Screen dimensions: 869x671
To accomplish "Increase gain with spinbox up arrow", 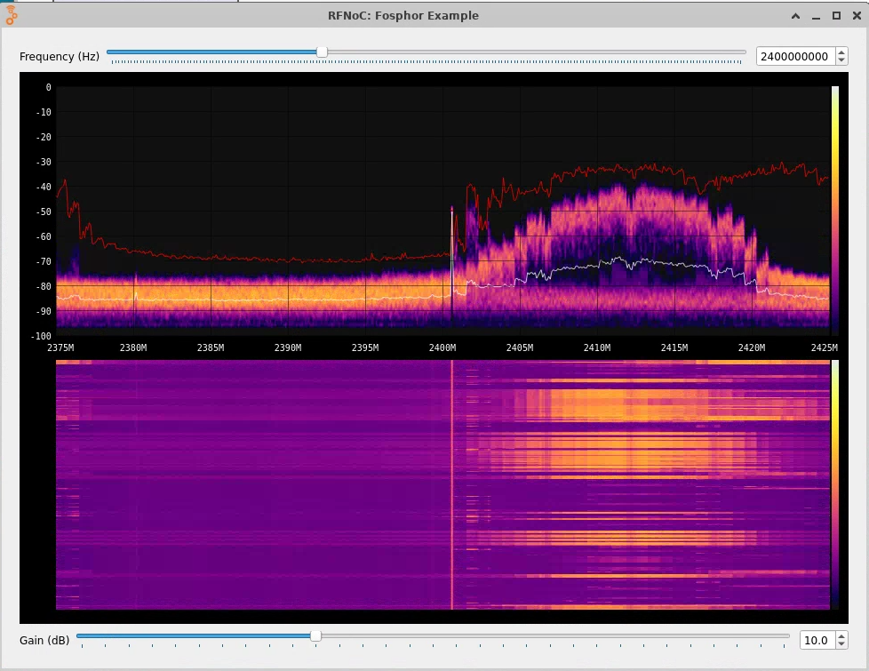I will point(841,635).
